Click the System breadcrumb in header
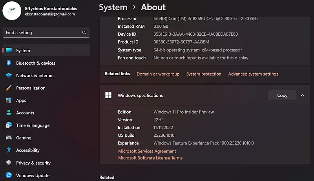Image resolution: width=314 pixels, height=181 pixels. click(113, 7)
